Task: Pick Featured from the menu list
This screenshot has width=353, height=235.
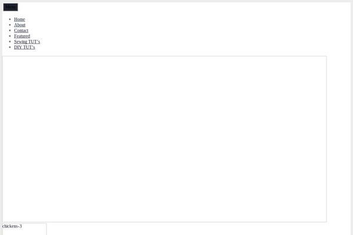Action: point(22,36)
